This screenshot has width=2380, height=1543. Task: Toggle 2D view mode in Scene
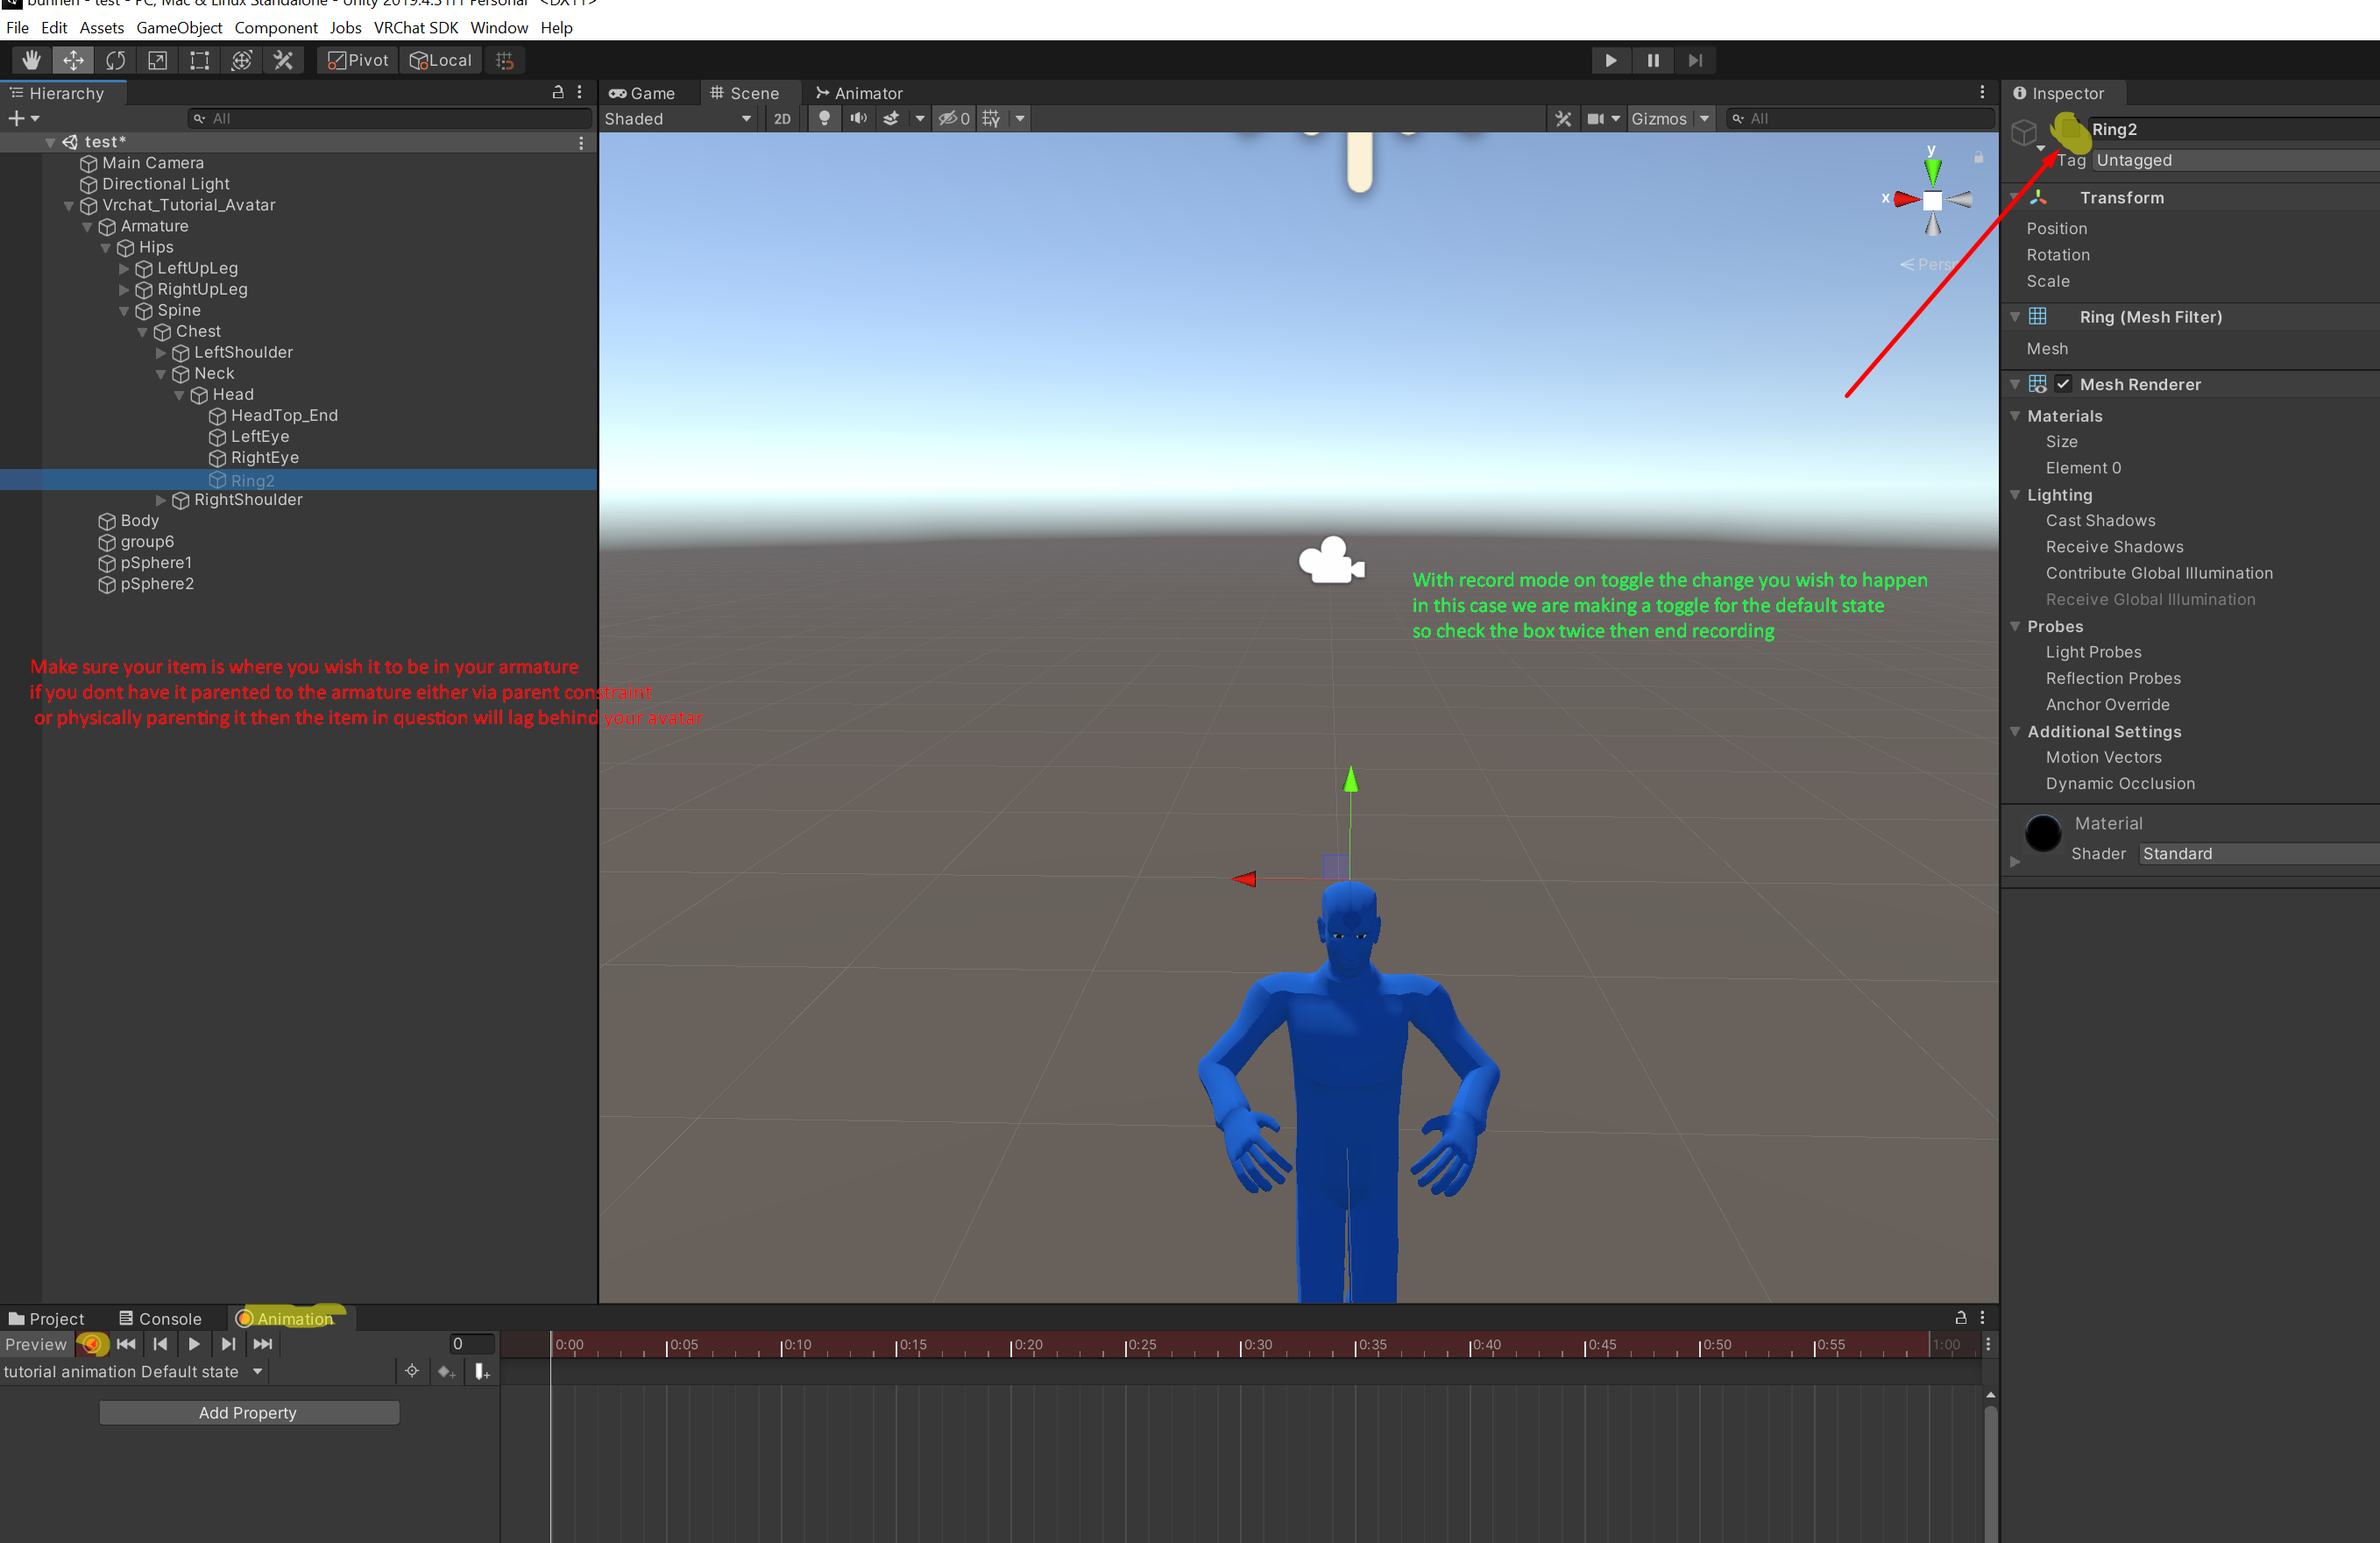pos(782,119)
